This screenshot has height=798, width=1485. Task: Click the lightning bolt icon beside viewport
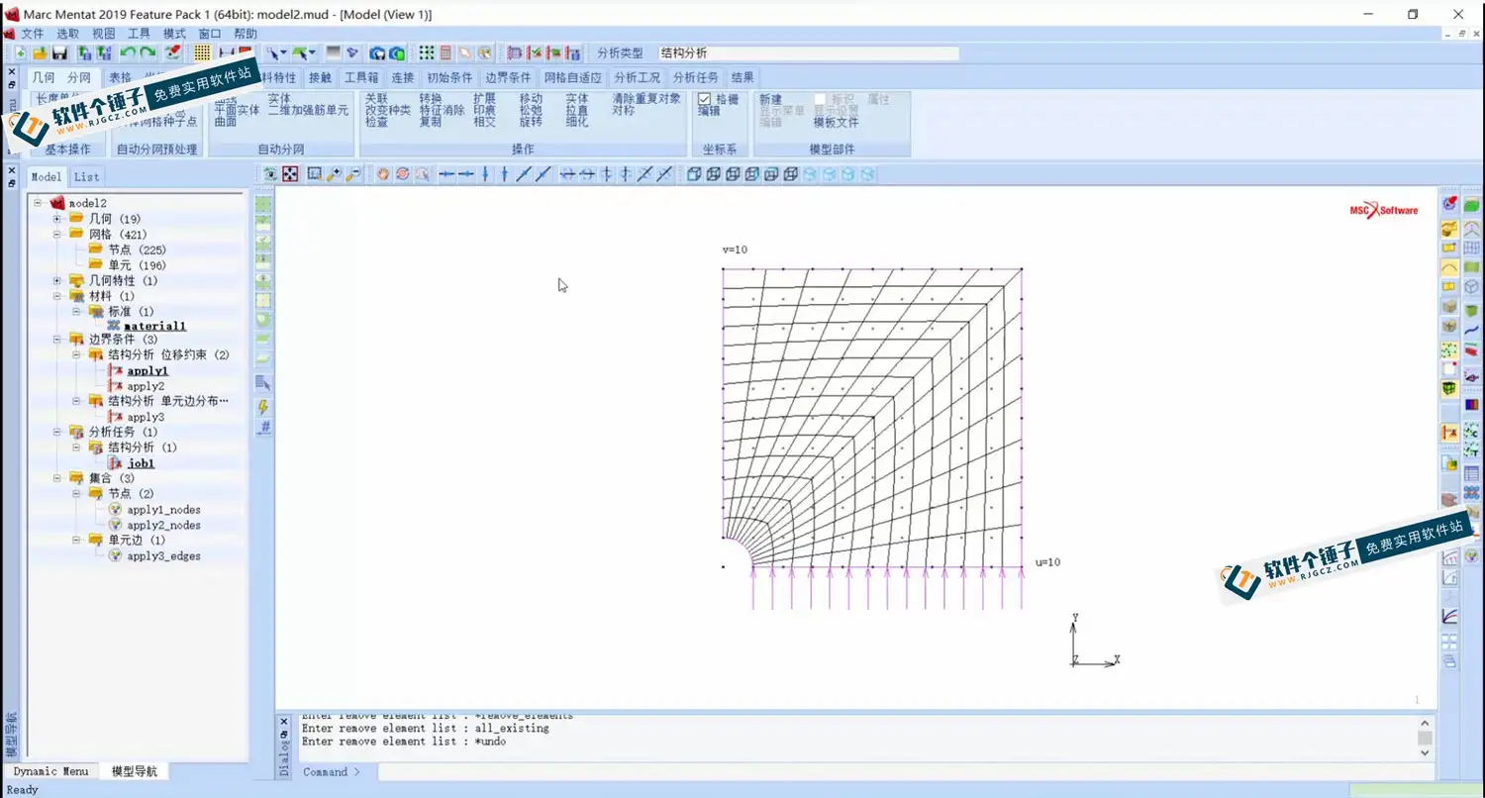click(x=263, y=407)
